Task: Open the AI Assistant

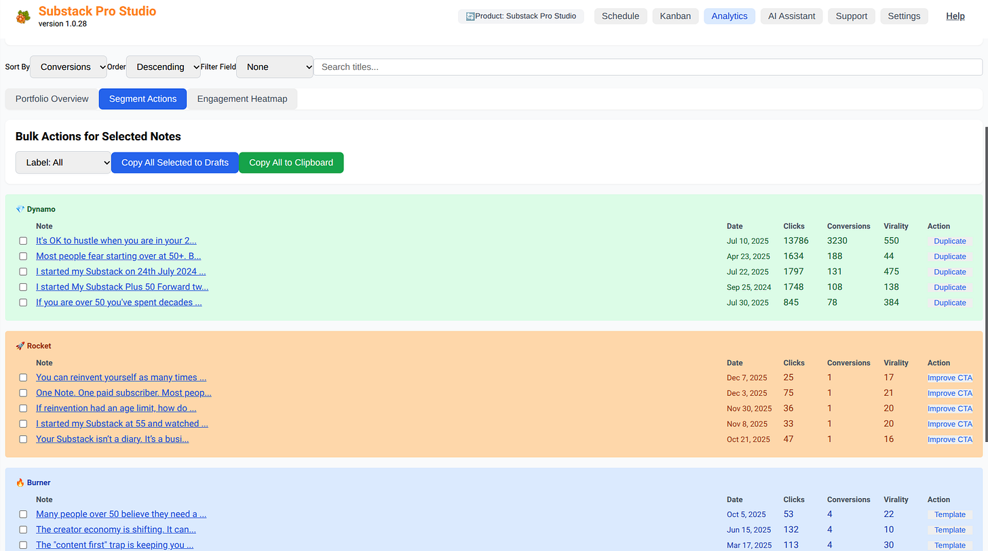Action: click(x=792, y=16)
